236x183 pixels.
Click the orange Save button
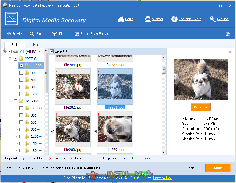[218, 168]
